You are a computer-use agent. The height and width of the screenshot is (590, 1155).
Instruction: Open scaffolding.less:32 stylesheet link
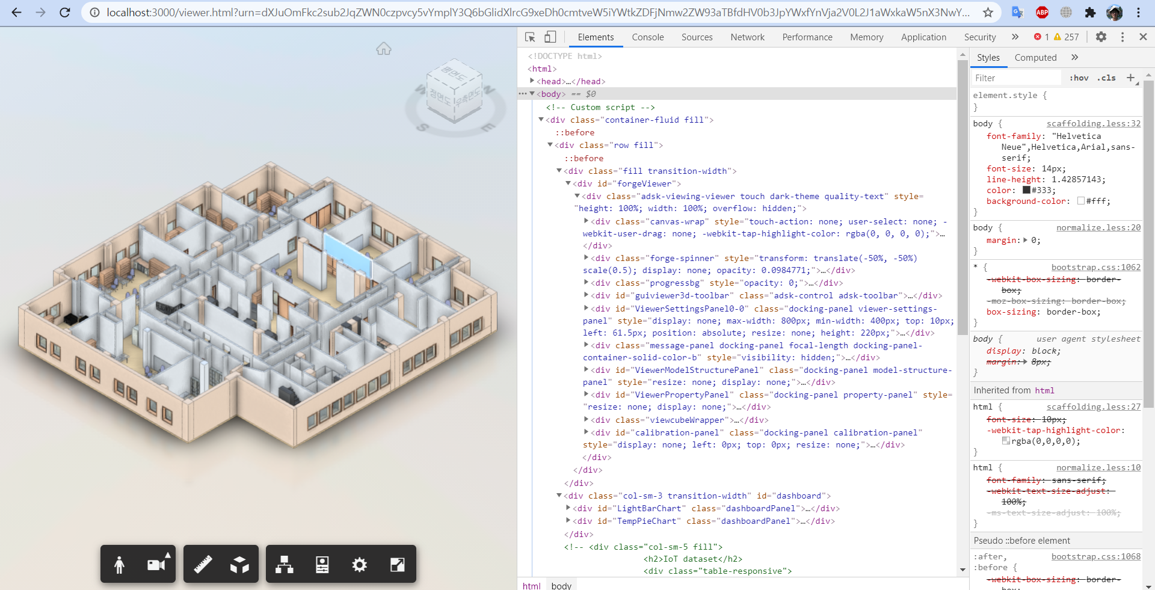pos(1093,123)
